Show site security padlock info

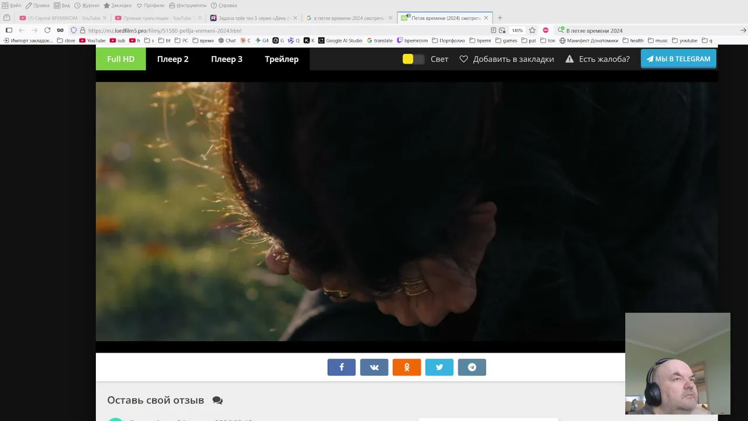pos(82,30)
